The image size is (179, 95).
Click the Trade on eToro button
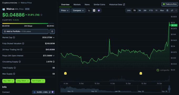[x=170, y=4]
